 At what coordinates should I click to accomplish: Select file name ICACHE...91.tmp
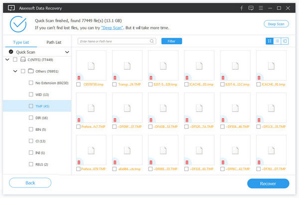tap(274, 85)
